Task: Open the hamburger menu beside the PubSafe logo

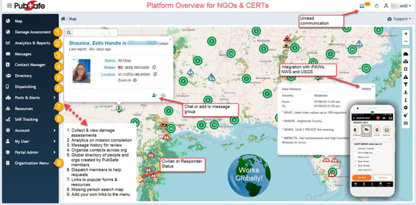Action: 9,6
